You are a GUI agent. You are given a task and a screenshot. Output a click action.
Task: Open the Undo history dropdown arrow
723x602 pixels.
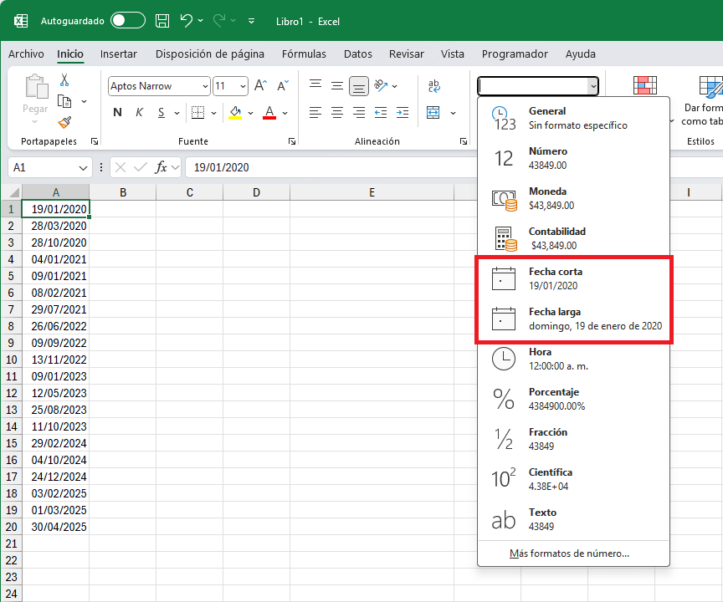coord(200,21)
